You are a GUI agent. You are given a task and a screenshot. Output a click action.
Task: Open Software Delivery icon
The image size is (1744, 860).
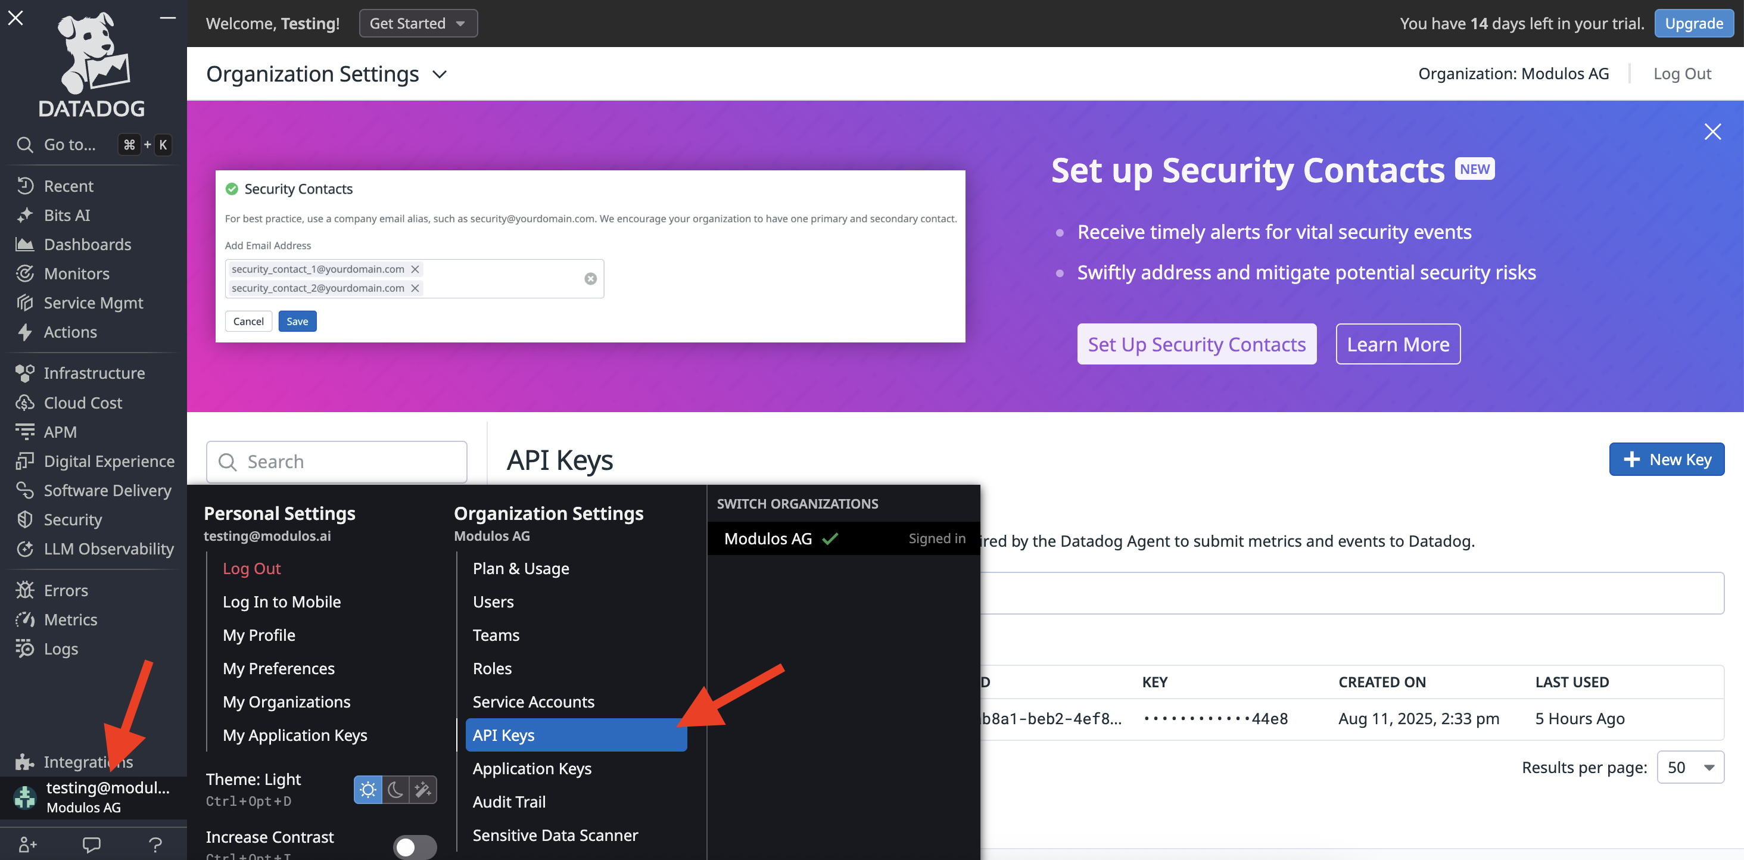click(x=25, y=490)
